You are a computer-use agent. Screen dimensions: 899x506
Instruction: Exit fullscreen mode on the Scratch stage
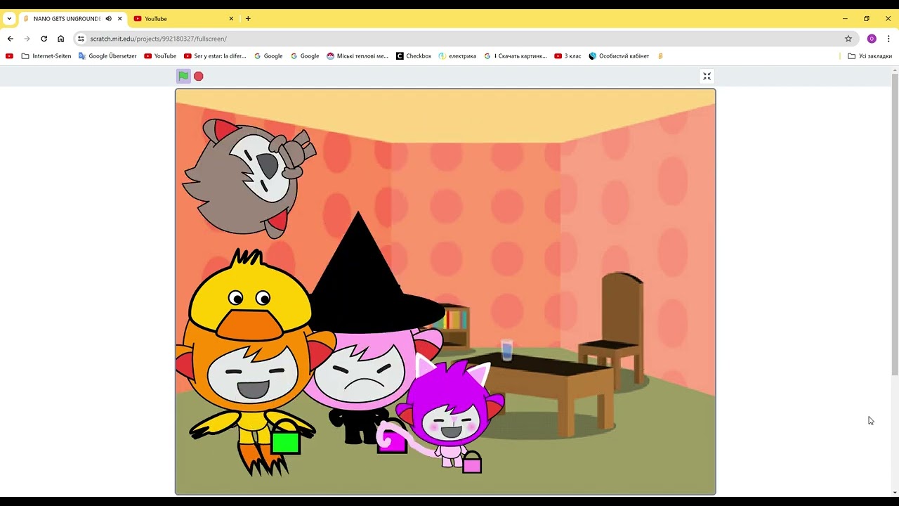[707, 76]
